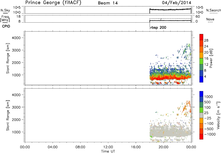Select the "rbsp 200" CPID marker text
The height and width of the screenshot is (153, 221).
[158, 27]
